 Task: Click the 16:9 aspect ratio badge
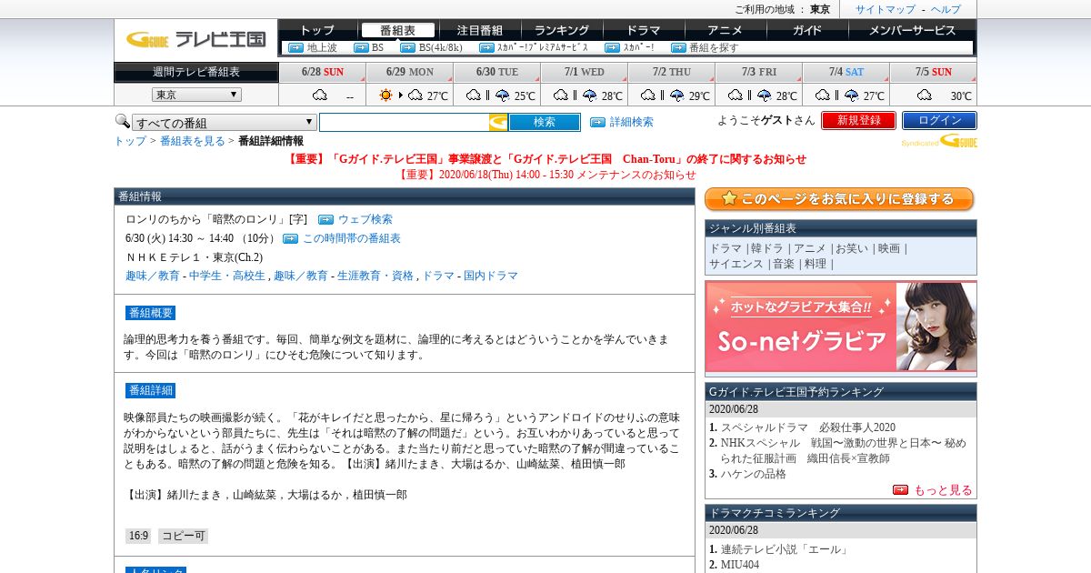click(138, 537)
